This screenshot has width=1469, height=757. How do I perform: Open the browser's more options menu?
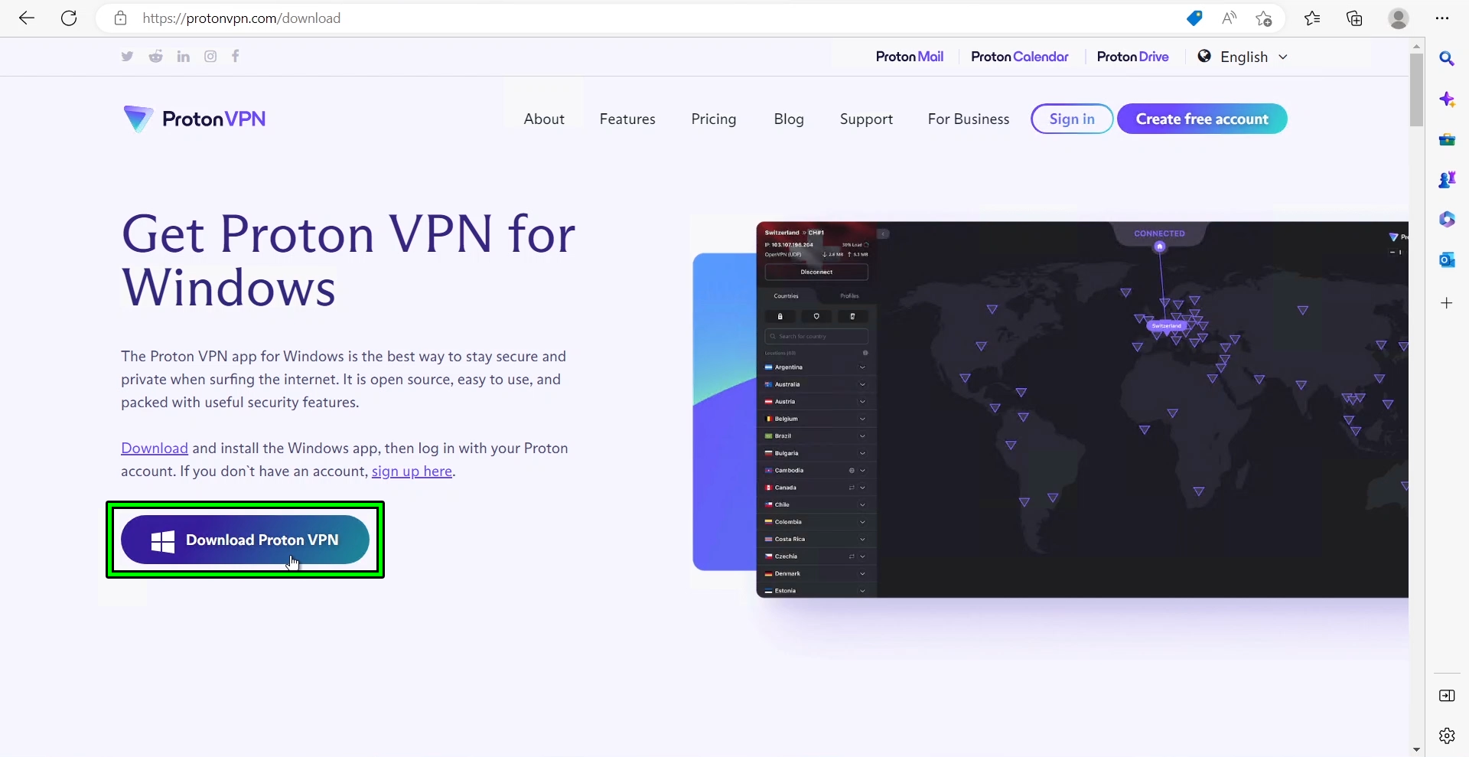[1443, 18]
